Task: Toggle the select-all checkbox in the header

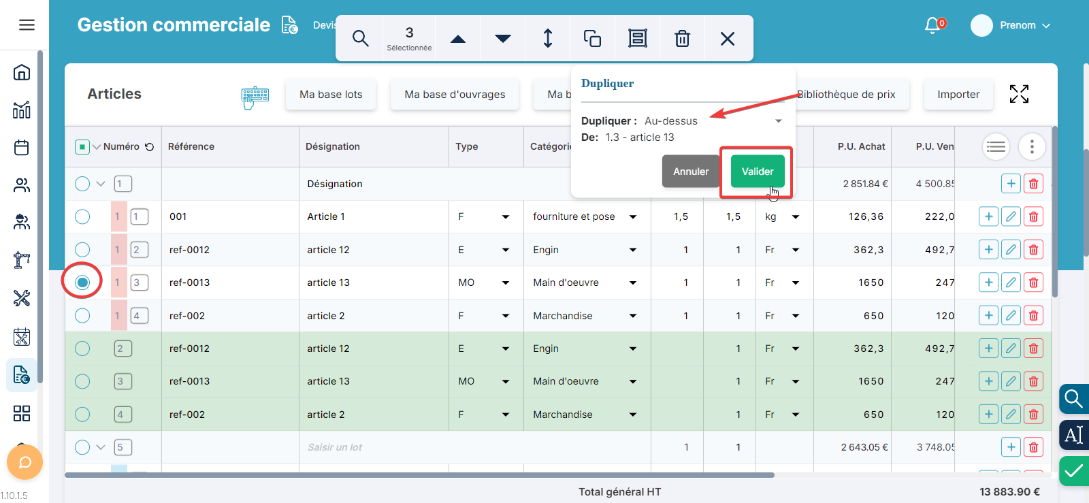Action: (x=82, y=146)
